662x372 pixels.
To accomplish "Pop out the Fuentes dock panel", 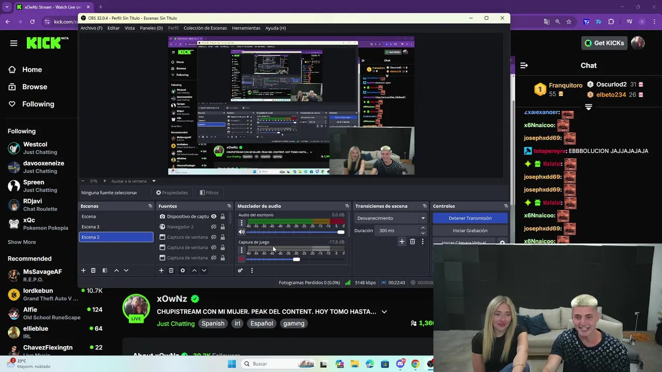I will [x=229, y=206].
